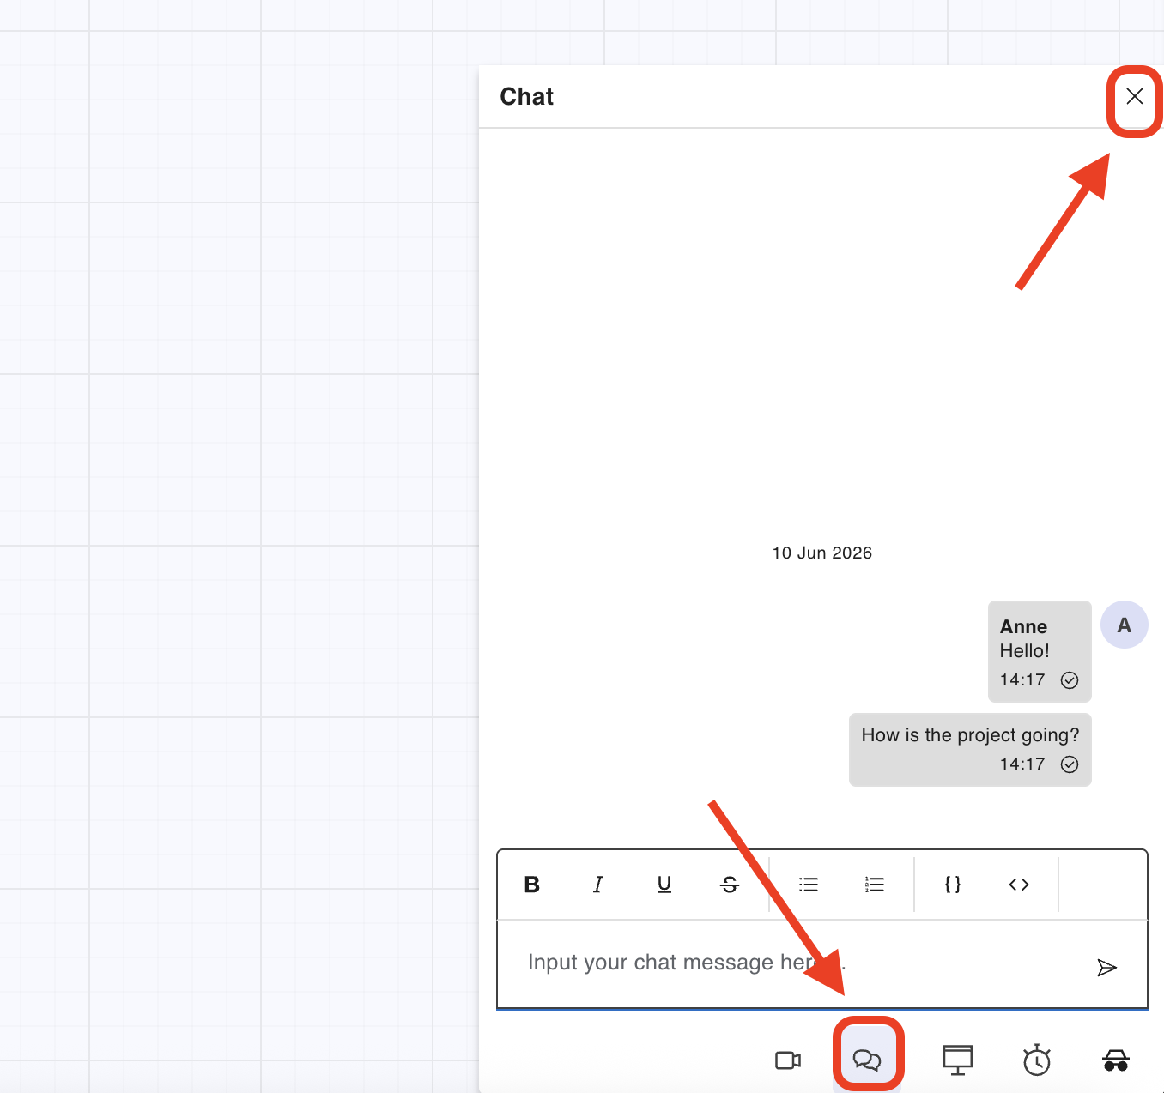The image size is (1164, 1093).
Task: Insert a code block with curly braces icon
Action: click(953, 885)
